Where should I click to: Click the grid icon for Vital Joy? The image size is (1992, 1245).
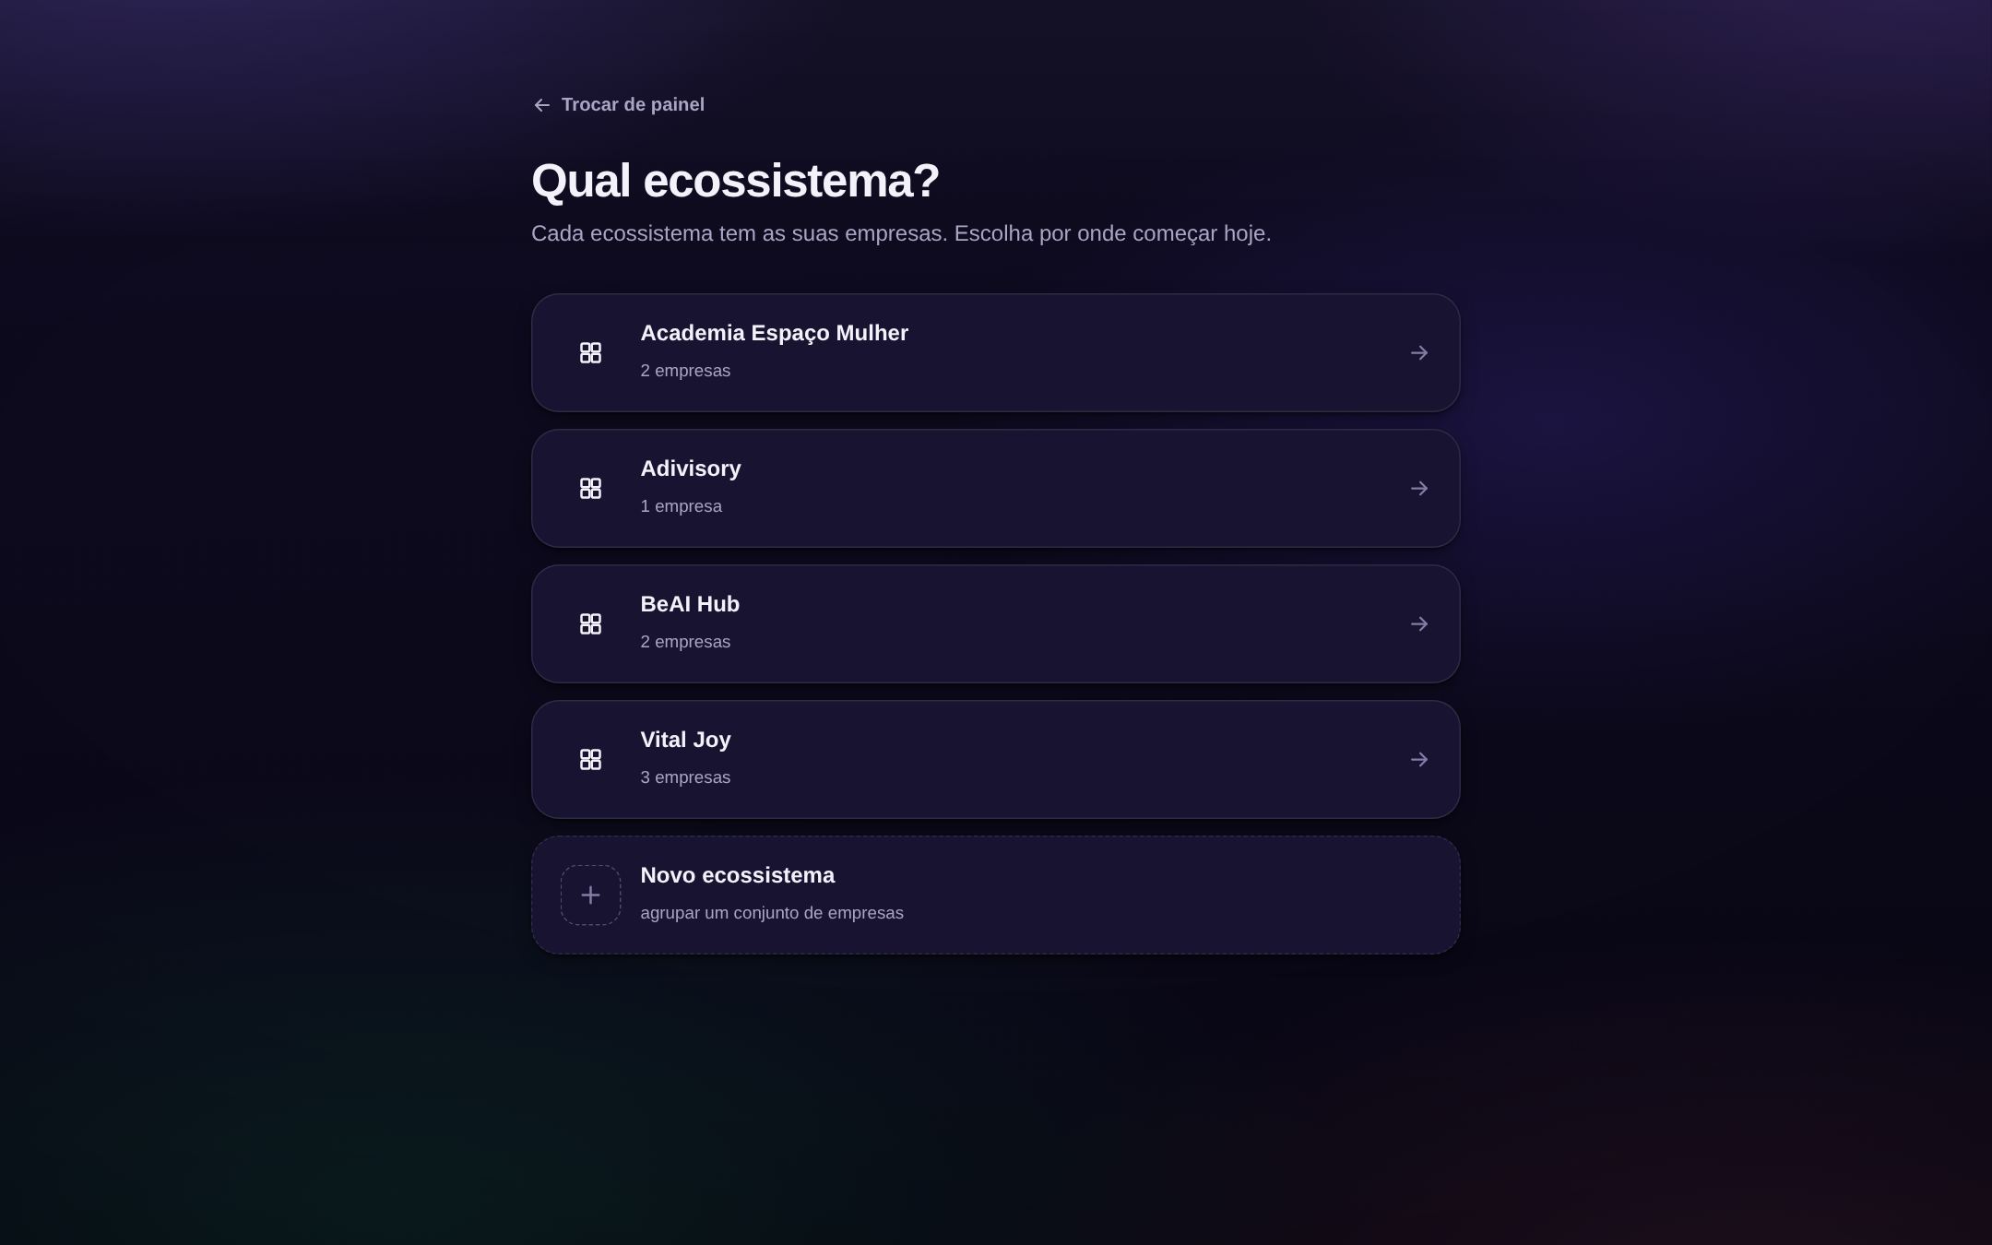pyautogui.click(x=590, y=760)
